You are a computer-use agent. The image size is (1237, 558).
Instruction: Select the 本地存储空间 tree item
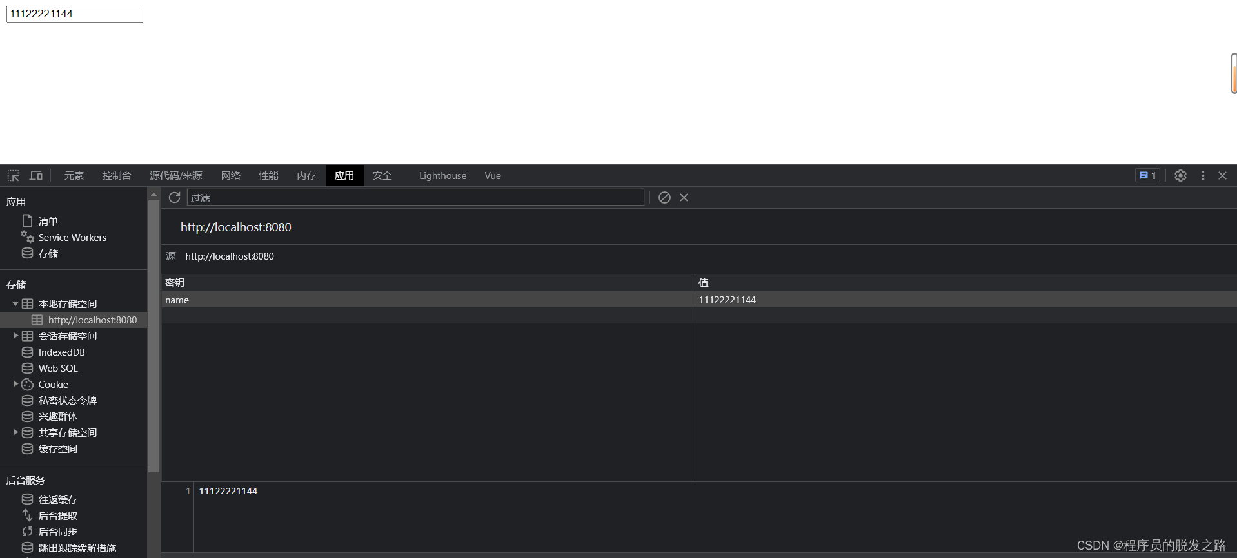click(67, 303)
